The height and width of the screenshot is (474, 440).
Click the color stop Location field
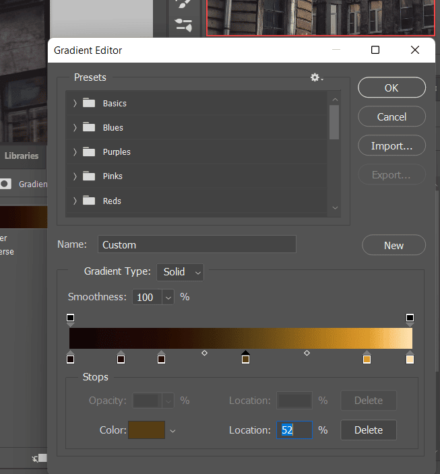coord(294,430)
